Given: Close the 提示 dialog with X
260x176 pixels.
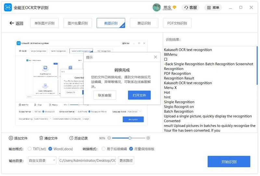Looking at the screenshot, I should coord(155,57).
